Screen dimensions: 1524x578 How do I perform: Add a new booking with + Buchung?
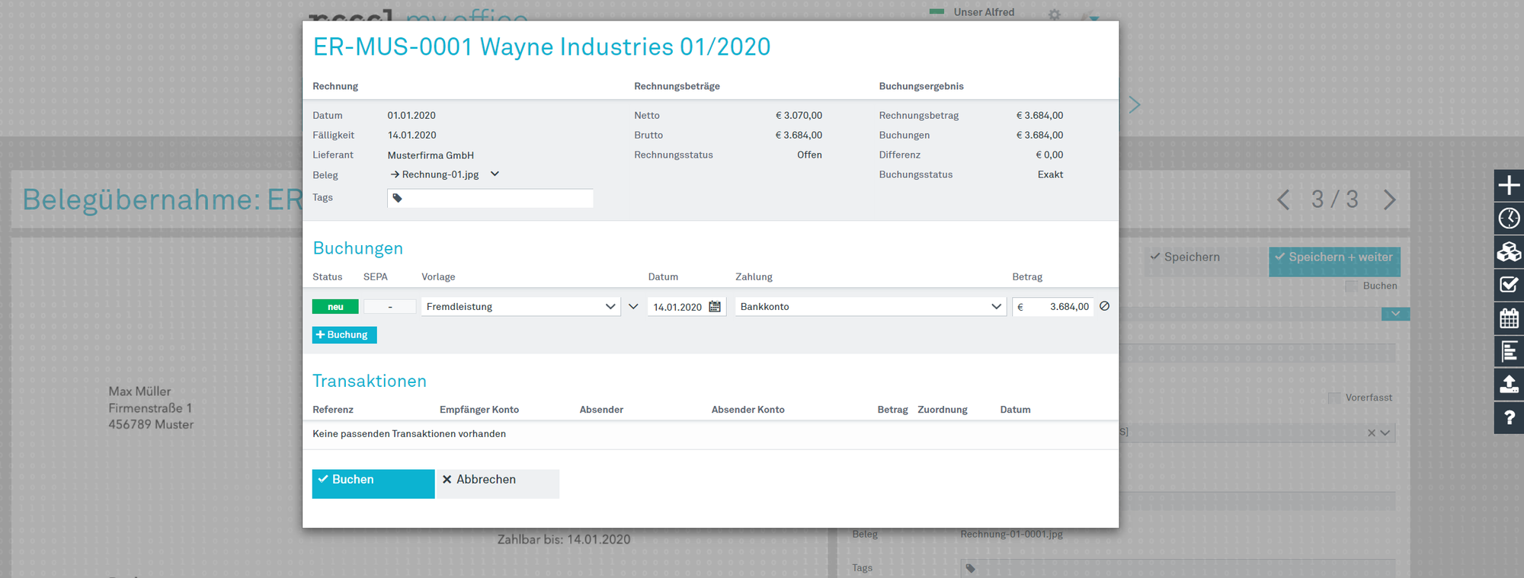[344, 335]
